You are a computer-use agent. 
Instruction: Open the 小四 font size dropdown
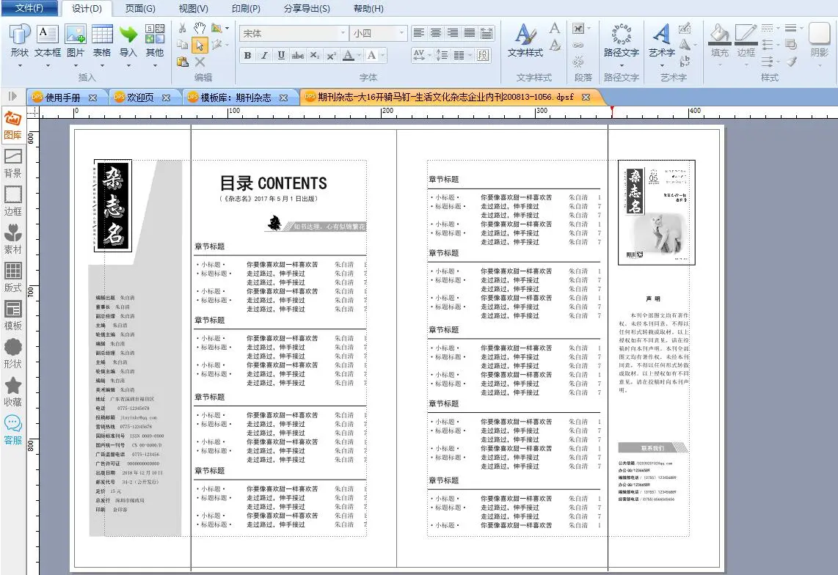click(x=401, y=34)
